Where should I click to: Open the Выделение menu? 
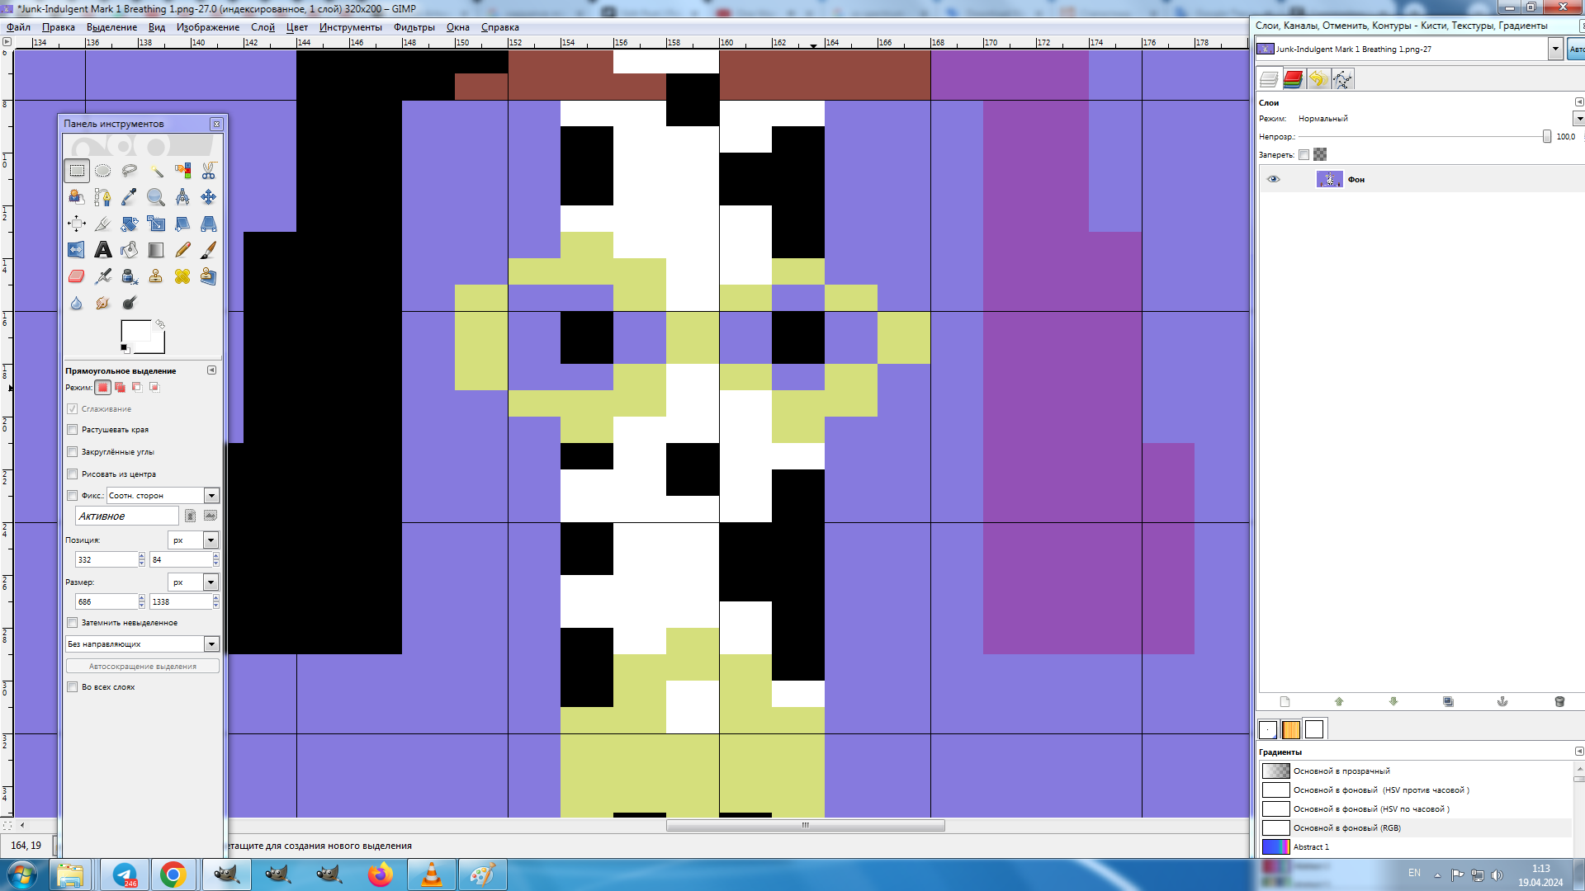[111, 27]
